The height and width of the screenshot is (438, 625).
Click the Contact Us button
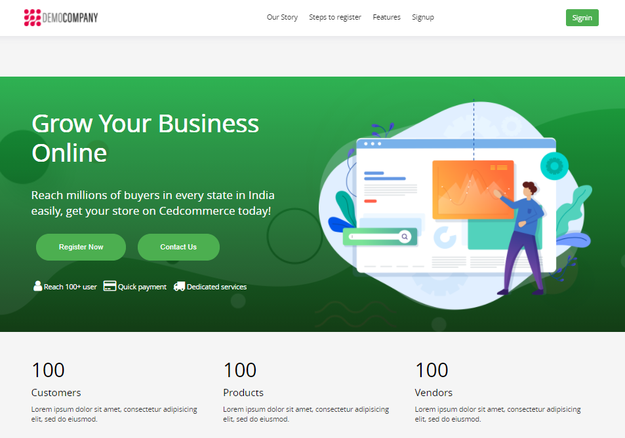pyautogui.click(x=178, y=247)
